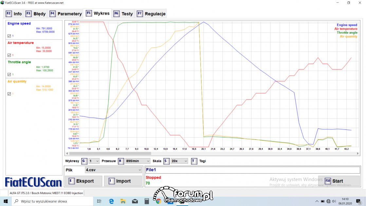This screenshot has width=366, height=206.
Task: Click the Throttle angle label in the left panel
Action: 19,62
